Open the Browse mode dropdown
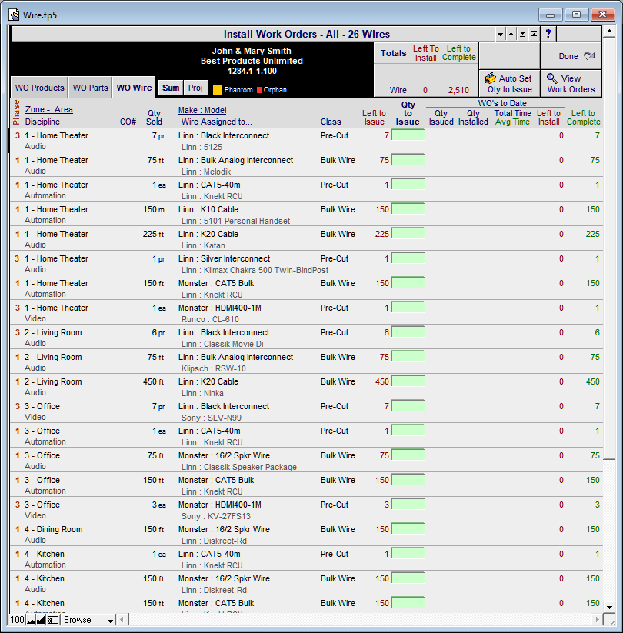623x633 pixels. click(88, 620)
